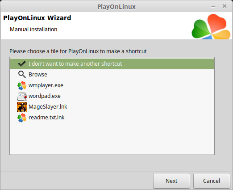Pick readme.txt.lnk in the list
This screenshot has height=190, width=233.
(x=112, y=118)
